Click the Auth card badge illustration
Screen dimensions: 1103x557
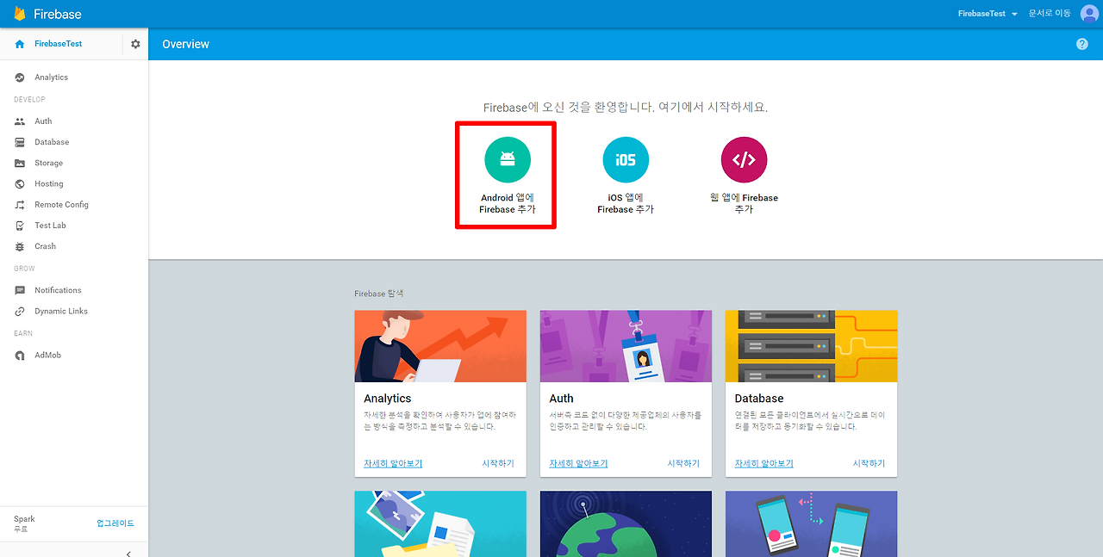(626, 346)
